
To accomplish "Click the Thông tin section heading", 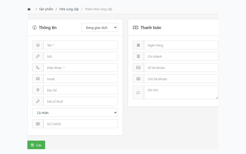I will [x=48, y=27].
